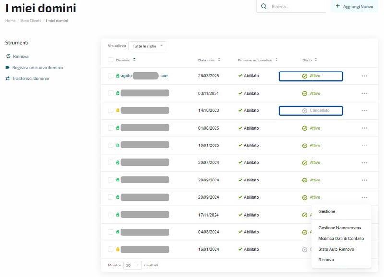
Task: Click yellow padlock icon in 14/10/2023 row
Action: (118, 110)
